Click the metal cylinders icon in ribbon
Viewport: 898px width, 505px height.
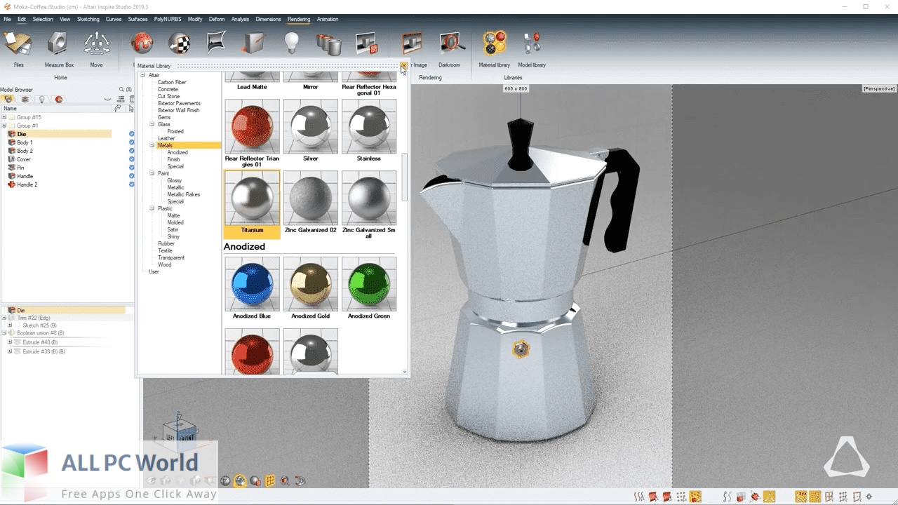click(x=328, y=44)
